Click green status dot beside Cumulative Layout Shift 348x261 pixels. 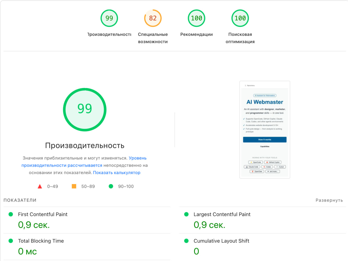pos(187,241)
